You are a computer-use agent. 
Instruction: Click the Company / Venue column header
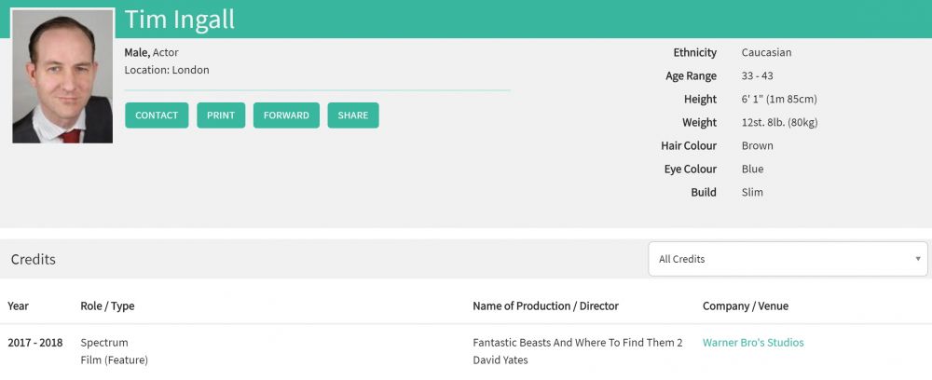(746, 305)
